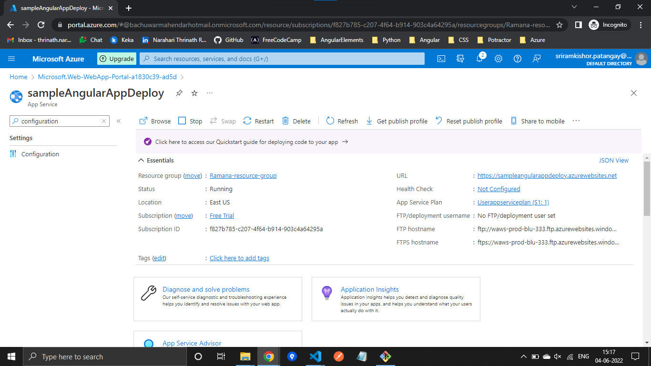Focus the Azure global search box

point(282,59)
